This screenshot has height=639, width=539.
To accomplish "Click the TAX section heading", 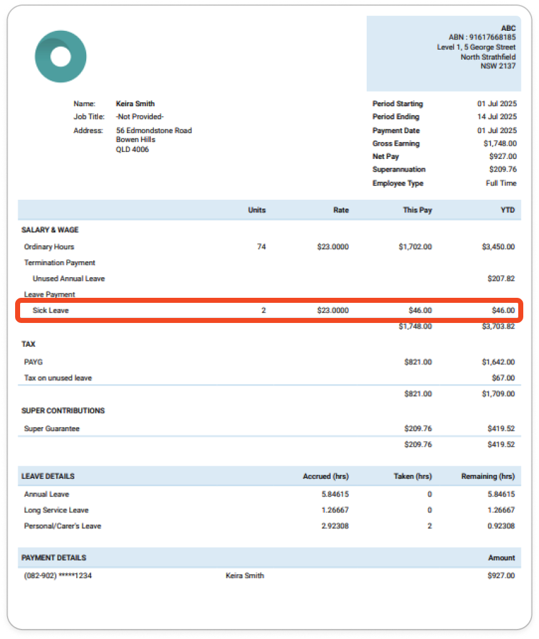I will pos(28,344).
